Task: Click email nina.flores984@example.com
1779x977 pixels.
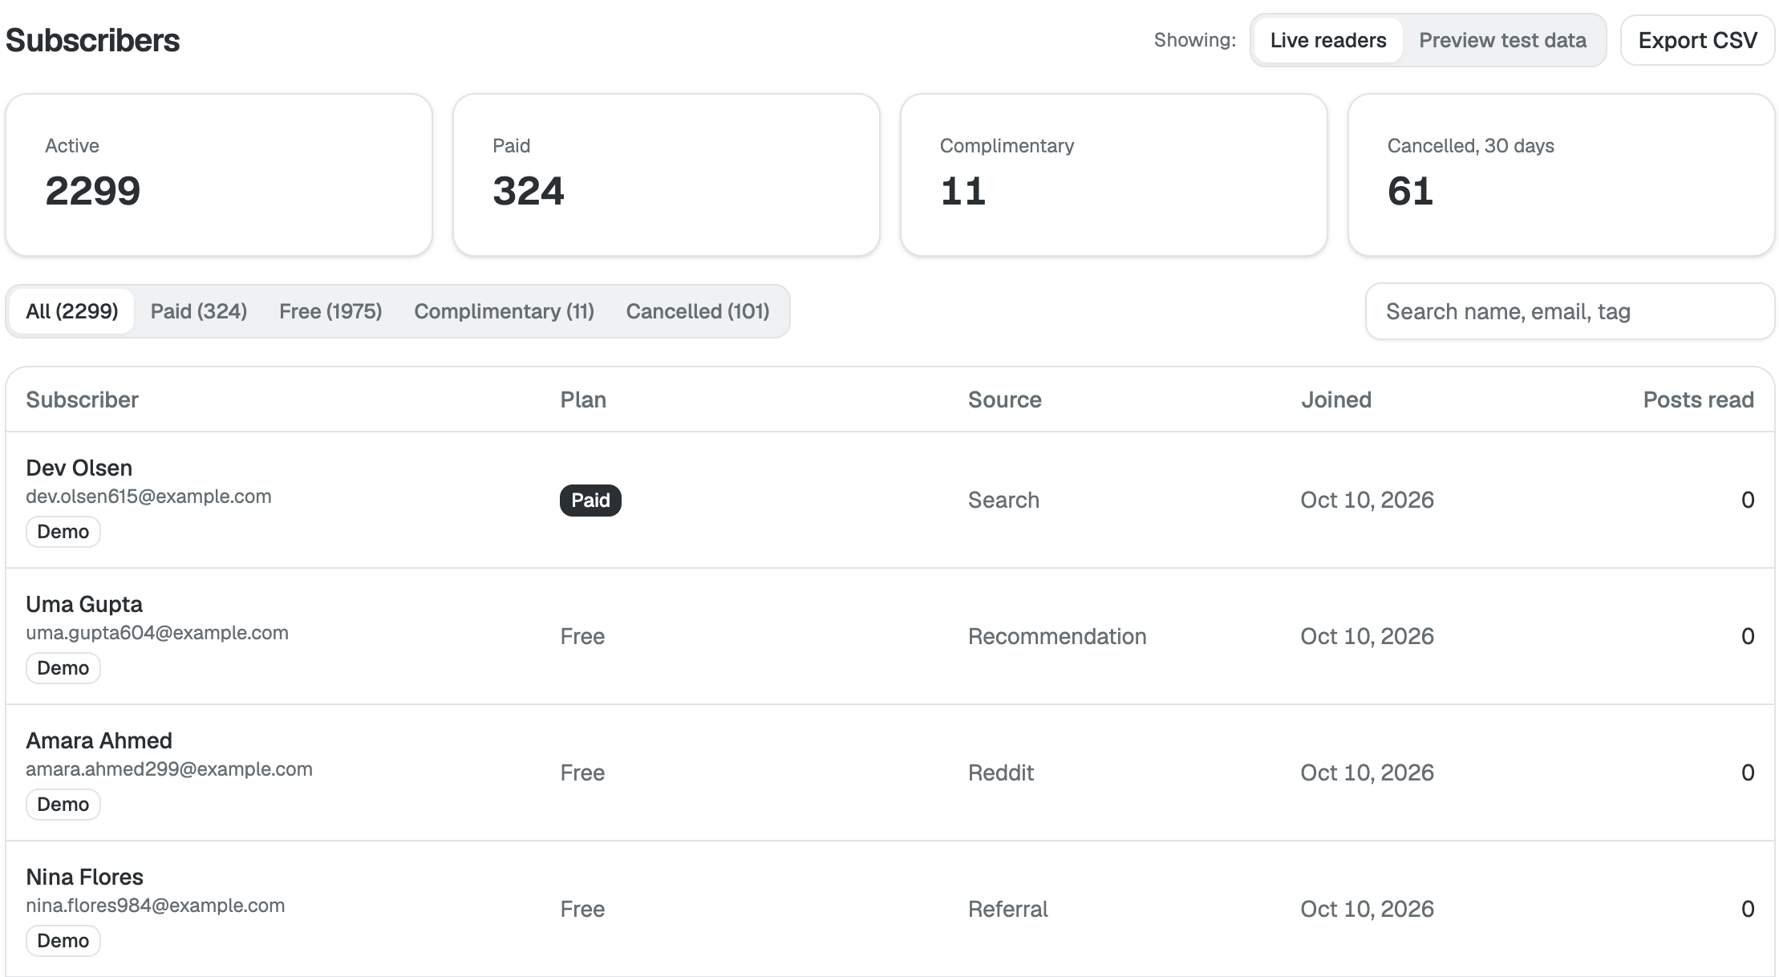Action: [x=156, y=906]
